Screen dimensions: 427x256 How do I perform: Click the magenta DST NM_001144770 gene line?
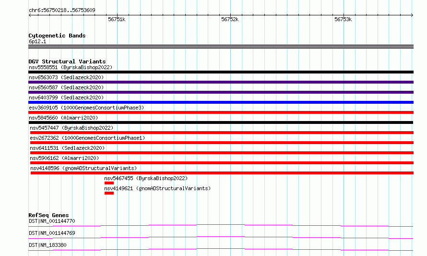(221, 225)
